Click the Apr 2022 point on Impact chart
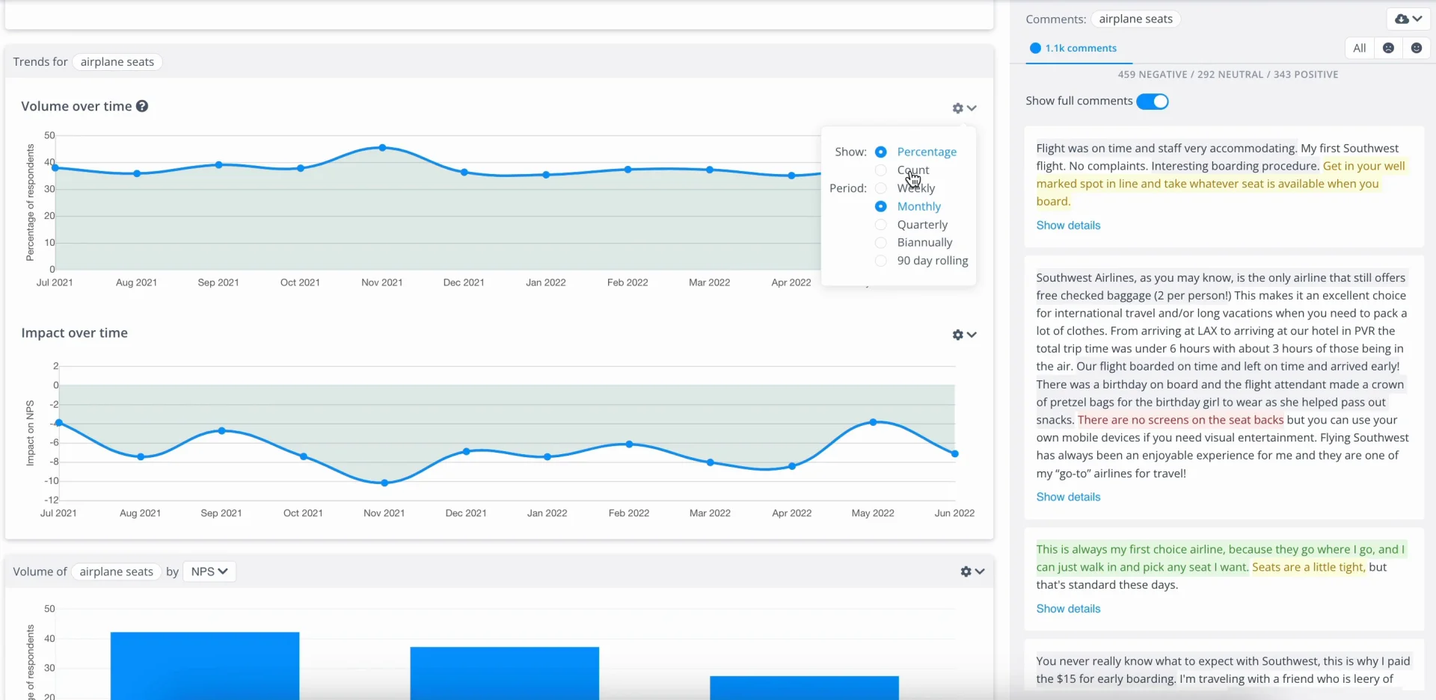This screenshot has height=700, width=1436. pos(792,466)
